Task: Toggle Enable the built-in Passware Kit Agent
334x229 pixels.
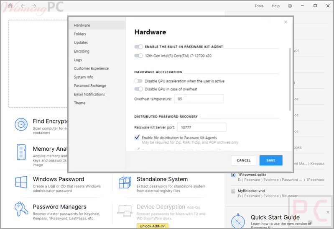Action: click(x=138, y=46)
